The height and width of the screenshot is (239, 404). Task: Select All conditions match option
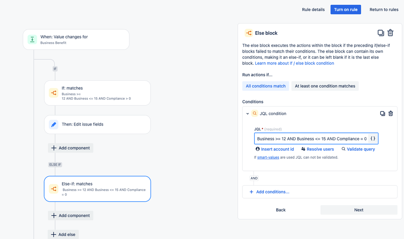[266, 86]
